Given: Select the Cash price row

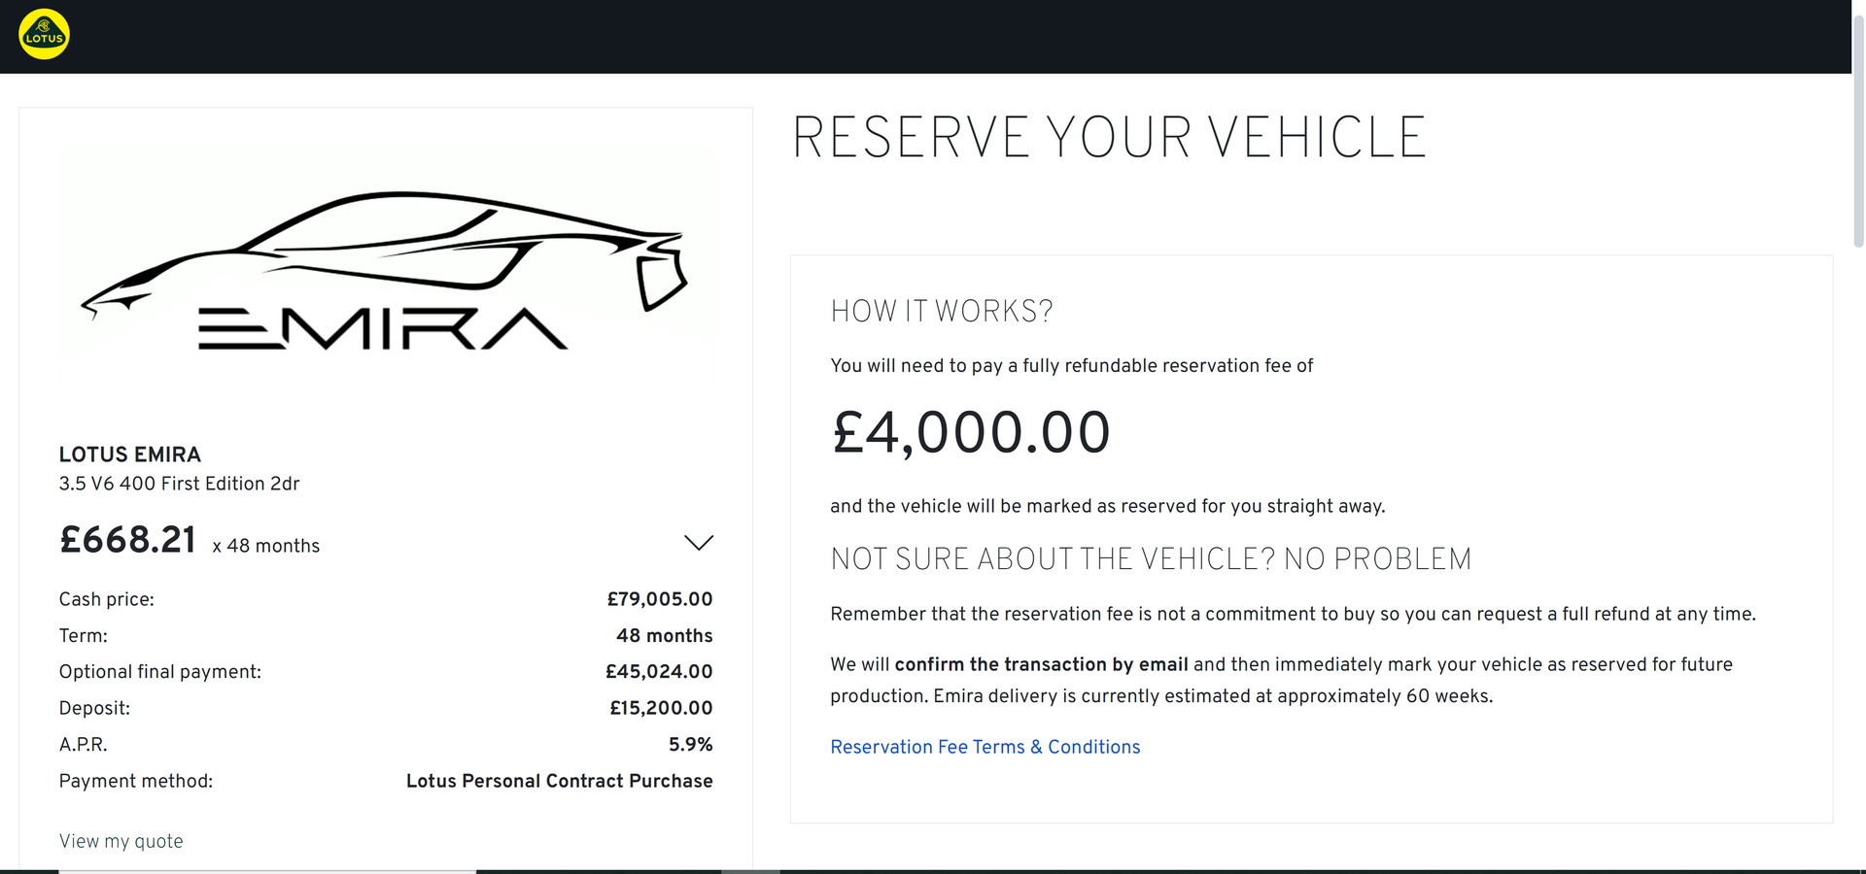Looking at the screenshot, I should coord(106,599).
